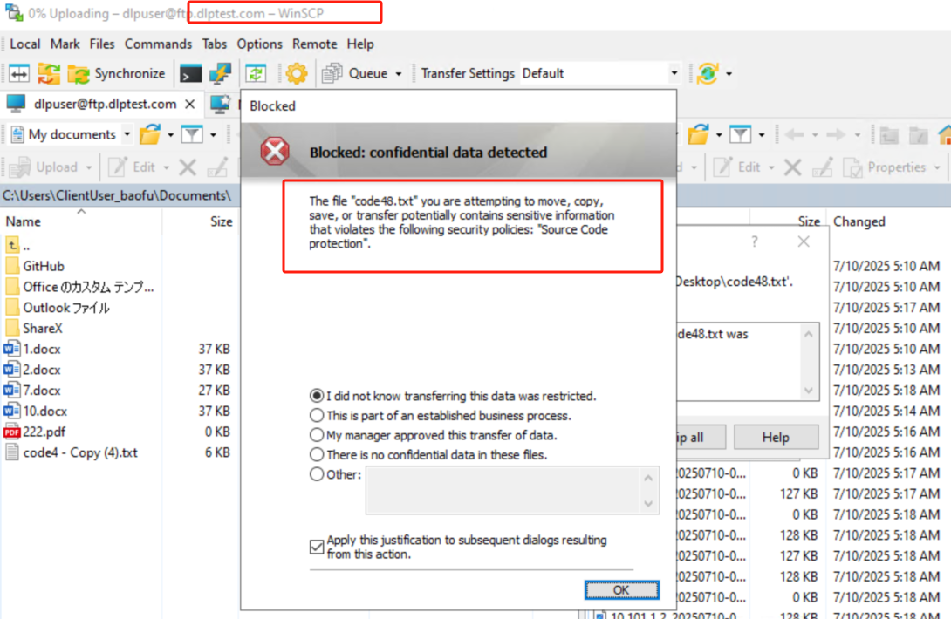Viewport: 951px width, 619px height.
Task: Sort local files by Name column
Action: [23, 222]
